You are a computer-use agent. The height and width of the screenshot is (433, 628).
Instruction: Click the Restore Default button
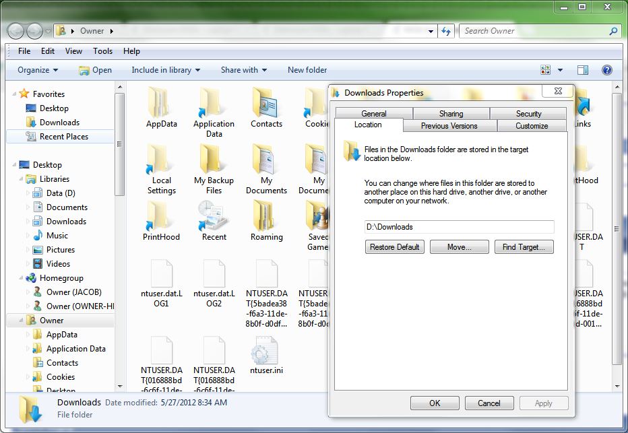coord(394,247)
